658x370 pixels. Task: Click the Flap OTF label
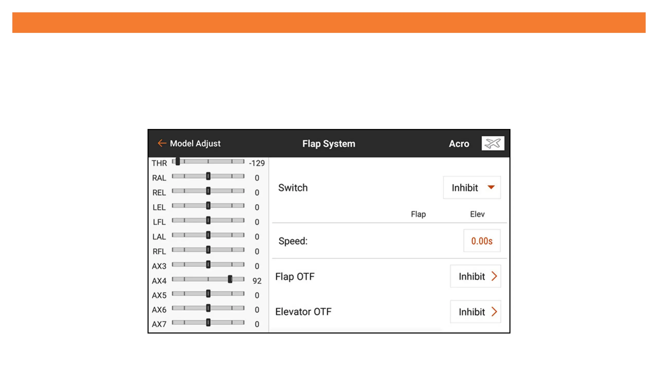[x=295, y=276]
